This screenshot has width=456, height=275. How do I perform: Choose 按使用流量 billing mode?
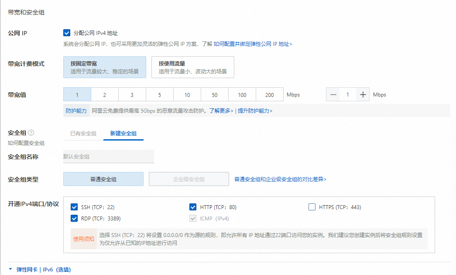click(192, 67)
